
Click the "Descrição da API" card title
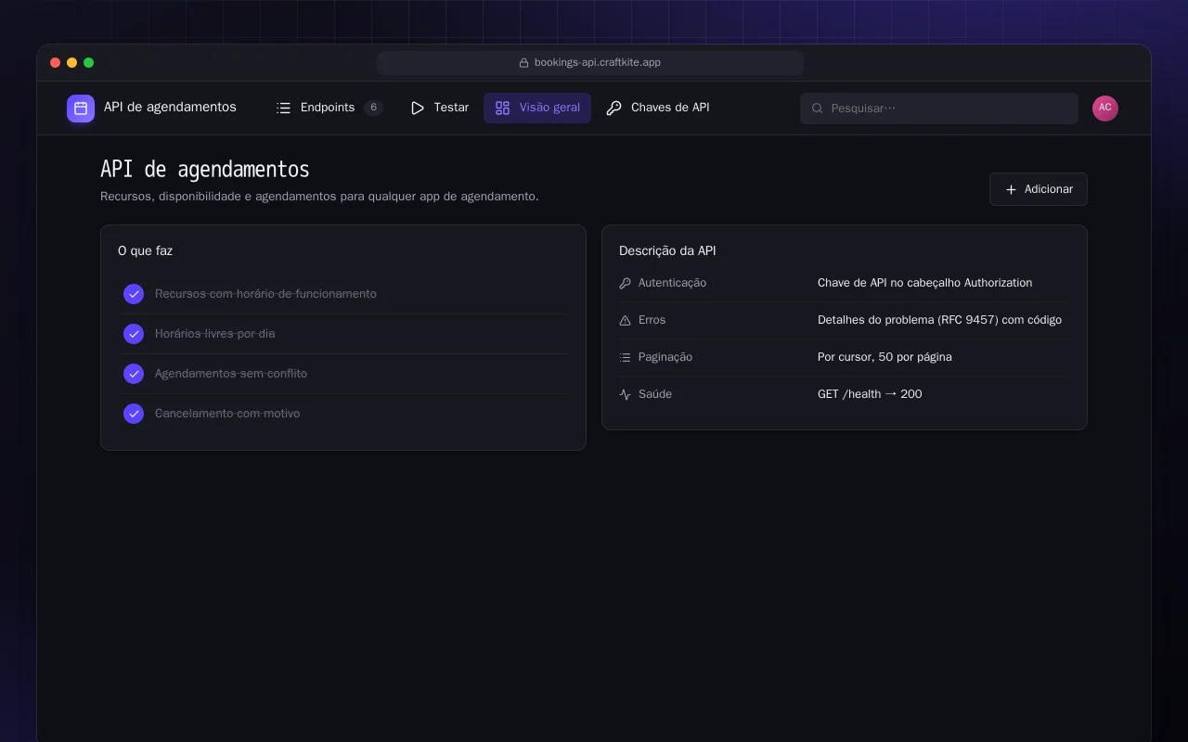667,251
